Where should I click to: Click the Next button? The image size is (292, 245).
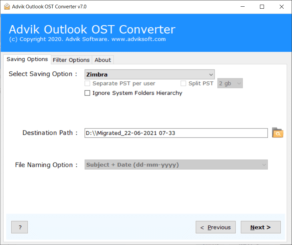[261, 227]
